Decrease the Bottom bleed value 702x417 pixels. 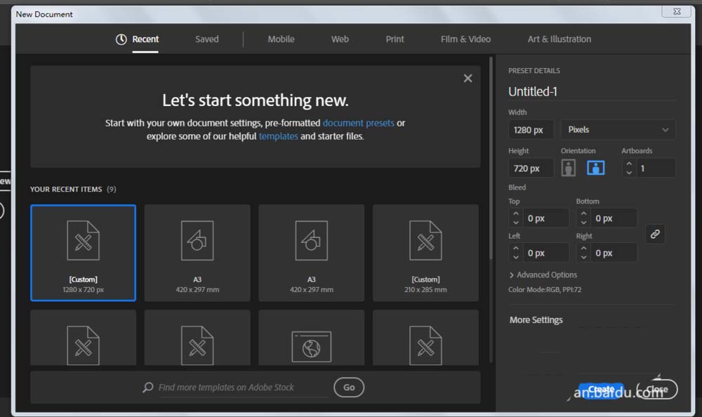tap(583, 222)
